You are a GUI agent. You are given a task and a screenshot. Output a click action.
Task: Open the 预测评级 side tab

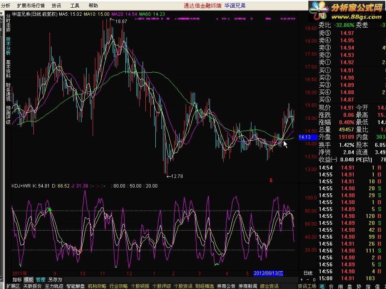8,115
